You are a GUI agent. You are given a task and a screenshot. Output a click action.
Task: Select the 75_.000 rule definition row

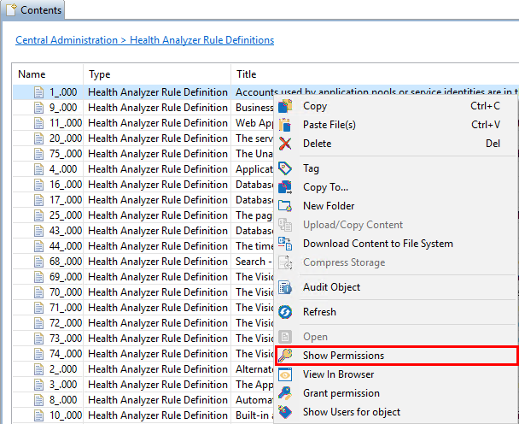tap(63, 154)
